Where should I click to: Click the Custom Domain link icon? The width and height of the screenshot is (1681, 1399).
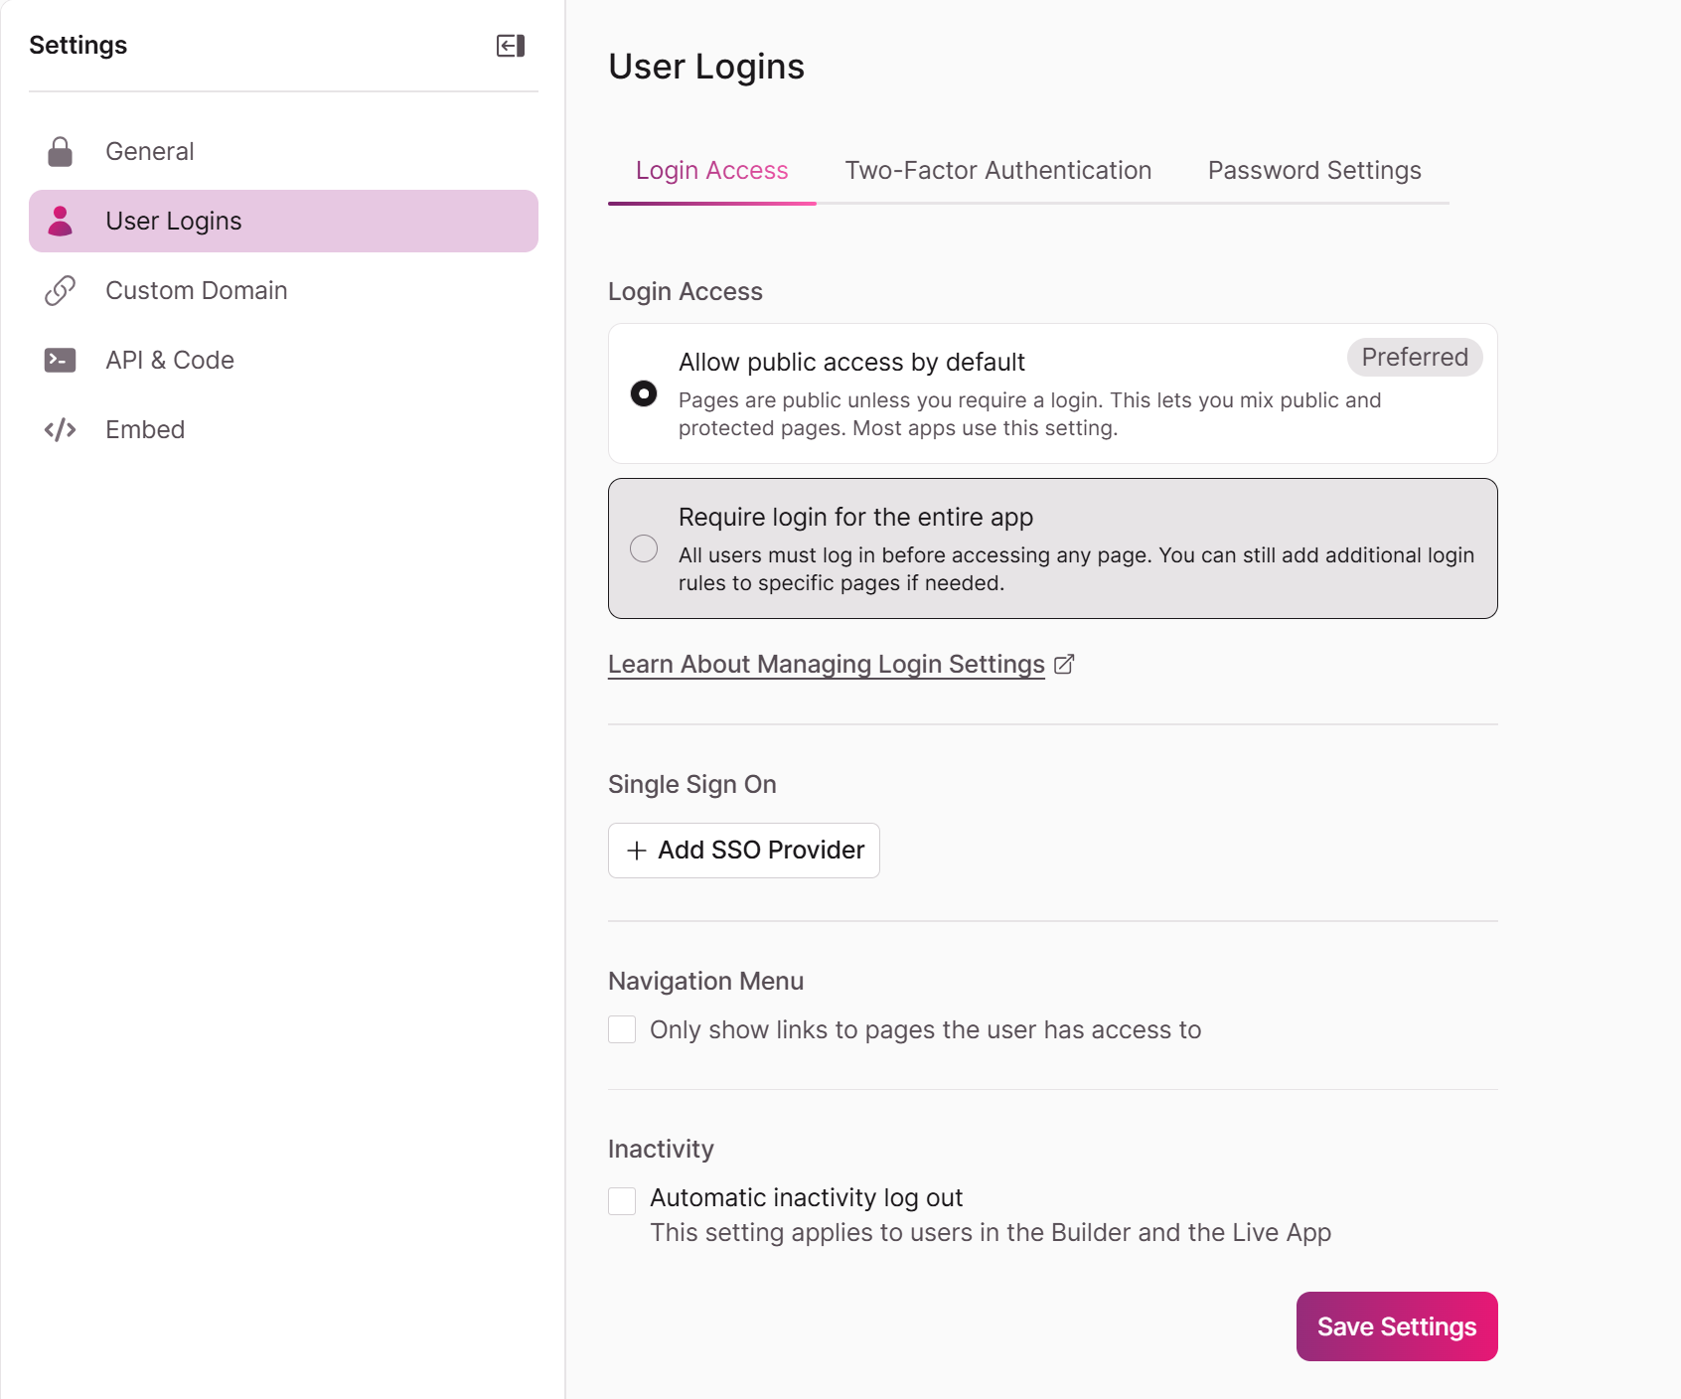tap(61, 290)
